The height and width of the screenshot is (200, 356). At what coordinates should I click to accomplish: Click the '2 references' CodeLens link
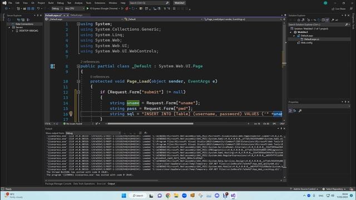tap(90, 62)
